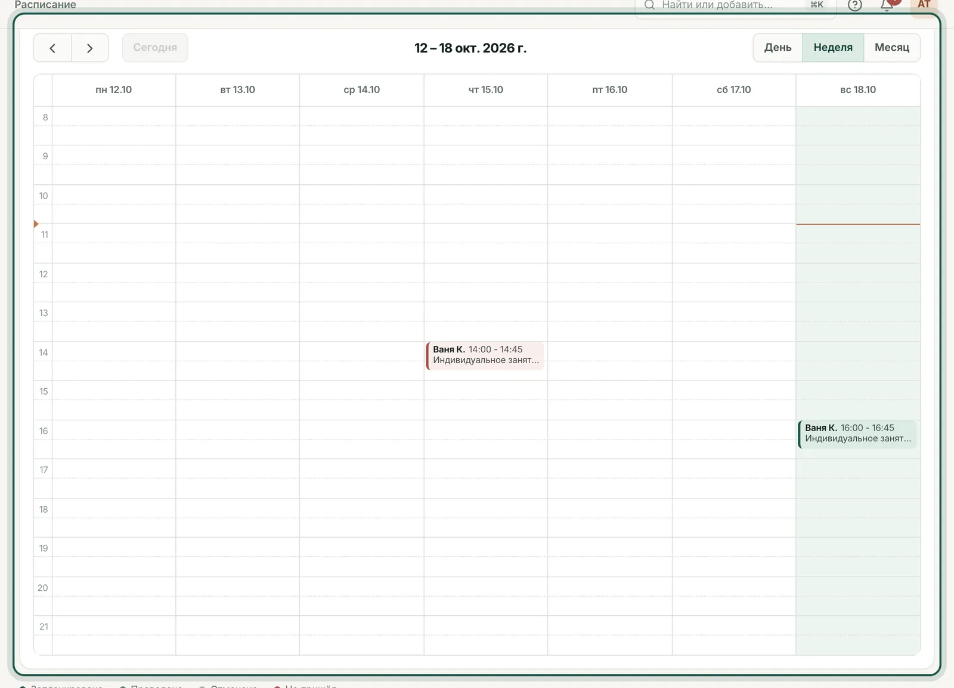Open Ваня К. 14:00 - 14:45 lesson
This screenshot has width=954, height=688.
(x=485, y=355)
